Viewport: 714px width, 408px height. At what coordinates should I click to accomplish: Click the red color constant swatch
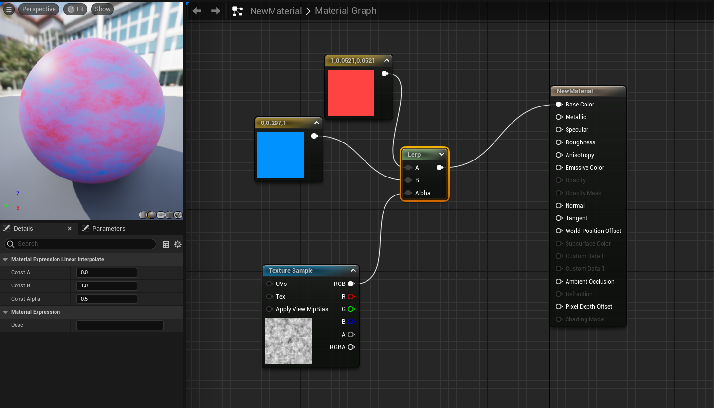350,93
